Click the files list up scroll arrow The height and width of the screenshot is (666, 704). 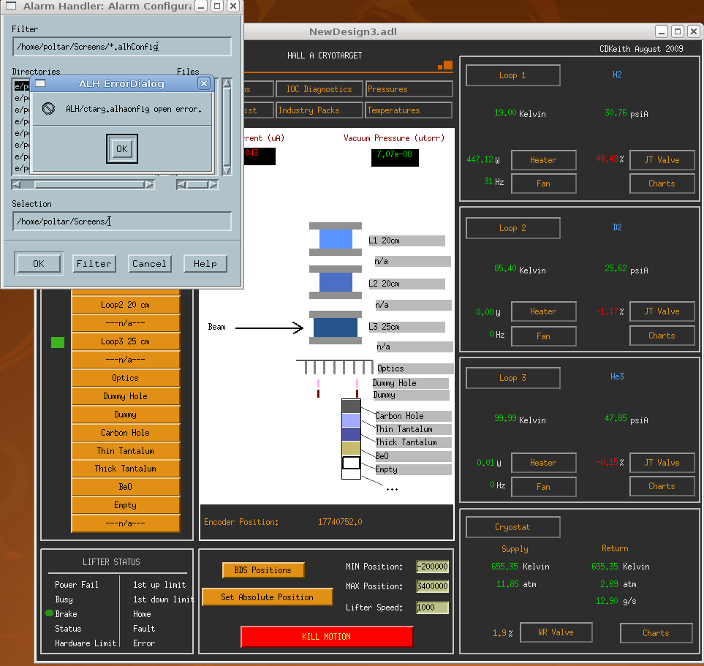[227, 83]
